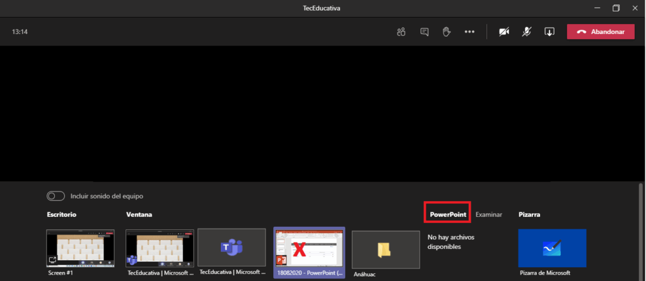Viewport: 646px width, 281px height.
Task: Click the raise hand icon
Action: click(x=447, y=32)
